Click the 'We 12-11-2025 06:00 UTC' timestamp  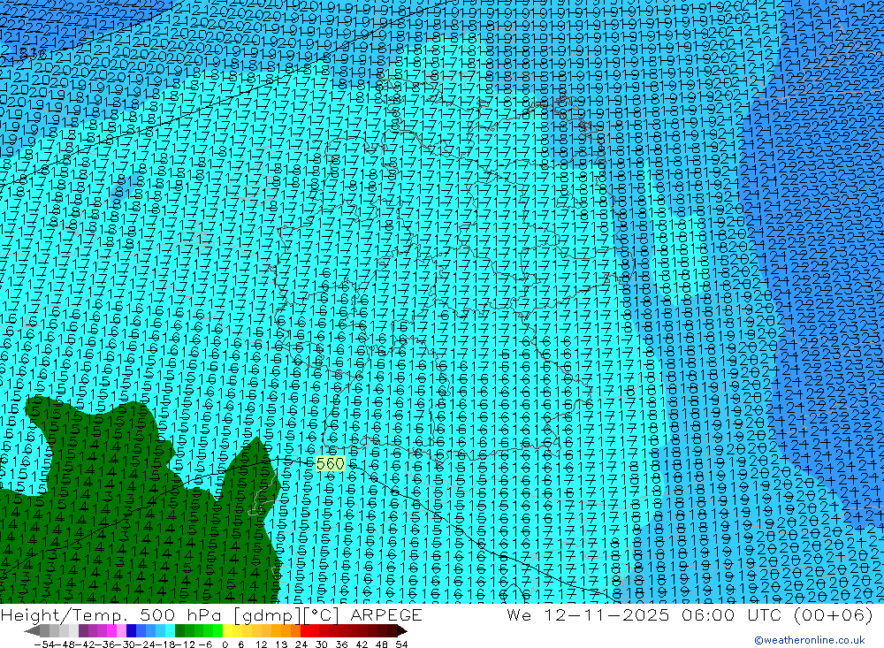[x=646, y=615]
